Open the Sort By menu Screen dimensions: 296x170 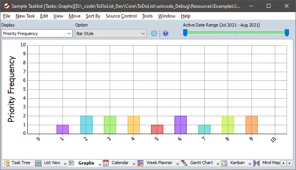tap(93, 16)
